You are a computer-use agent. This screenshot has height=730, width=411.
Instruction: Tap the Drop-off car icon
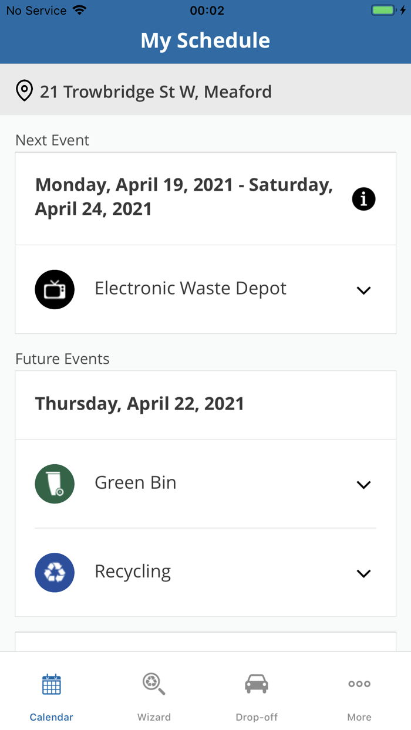click(x=256, y=684)
